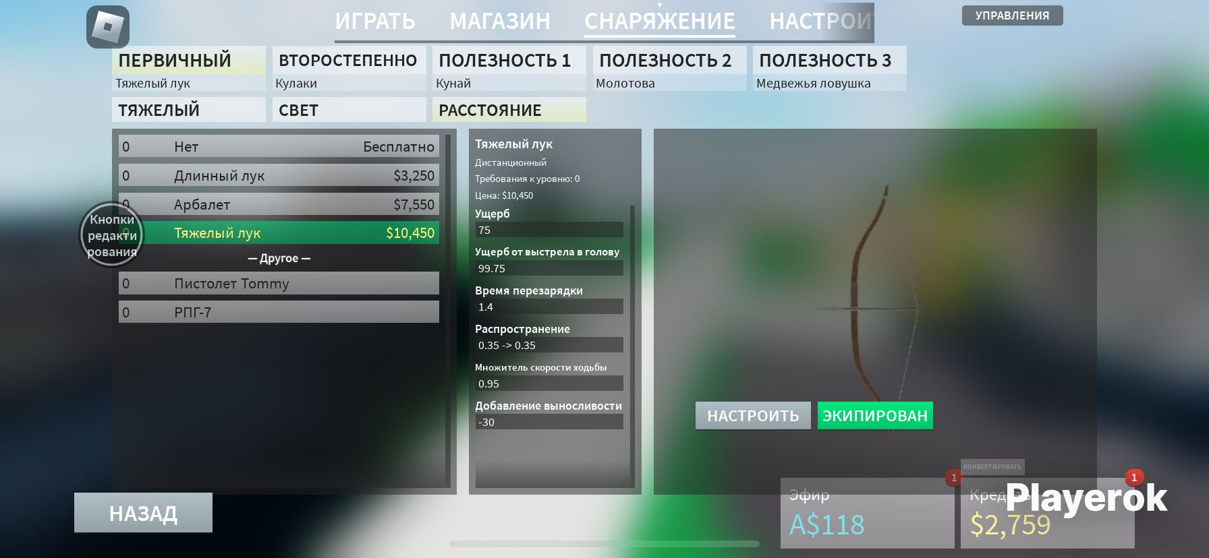Click the НАСТРОИТЬ button

[x=753, y=416]
